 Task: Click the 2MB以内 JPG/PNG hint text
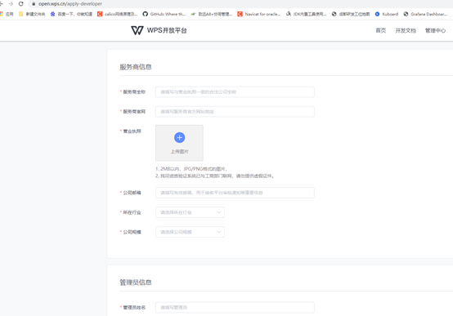pos(191,169)
